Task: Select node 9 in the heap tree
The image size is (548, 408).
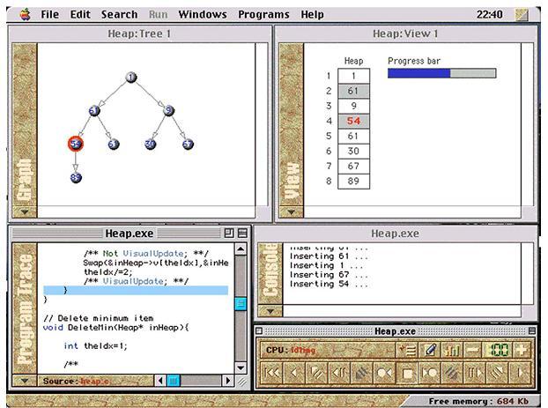Action: (x=169, y=110)
